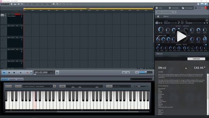Click the File manager folder icon
Screen dimensions: 209x118
(183, 8)
